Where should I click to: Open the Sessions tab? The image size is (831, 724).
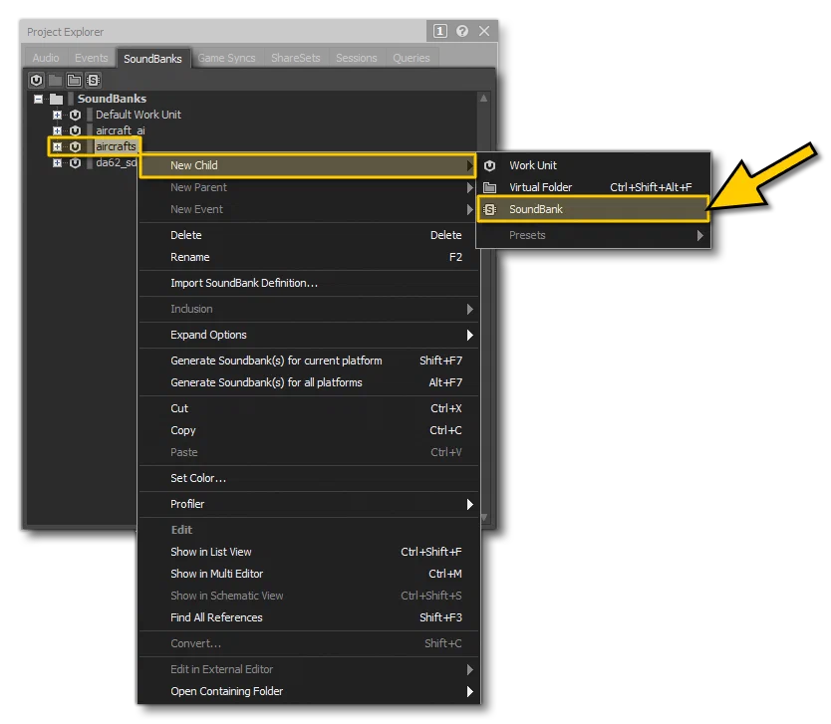356,58
